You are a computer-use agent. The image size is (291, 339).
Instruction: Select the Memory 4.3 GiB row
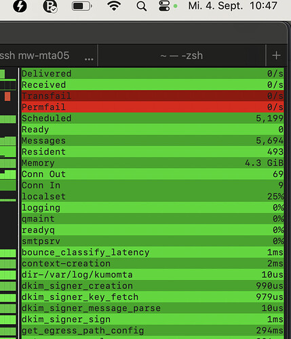[153, 163]
